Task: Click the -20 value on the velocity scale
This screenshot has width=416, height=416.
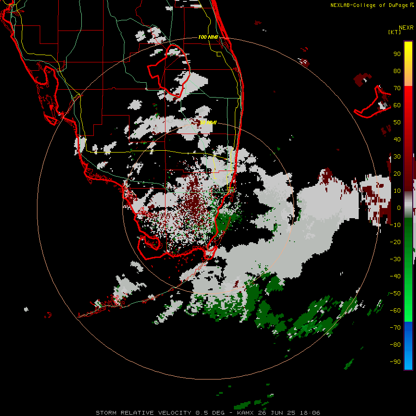Action: point(395,242)
